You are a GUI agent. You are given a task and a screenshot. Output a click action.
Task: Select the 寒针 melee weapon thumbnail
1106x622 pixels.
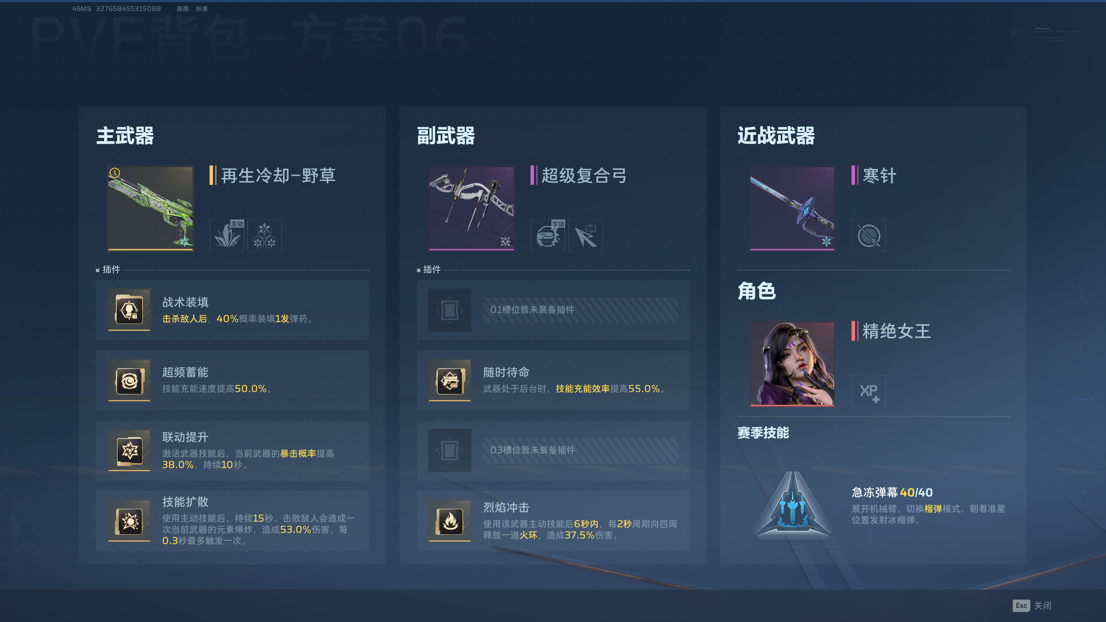coord(792,208)
